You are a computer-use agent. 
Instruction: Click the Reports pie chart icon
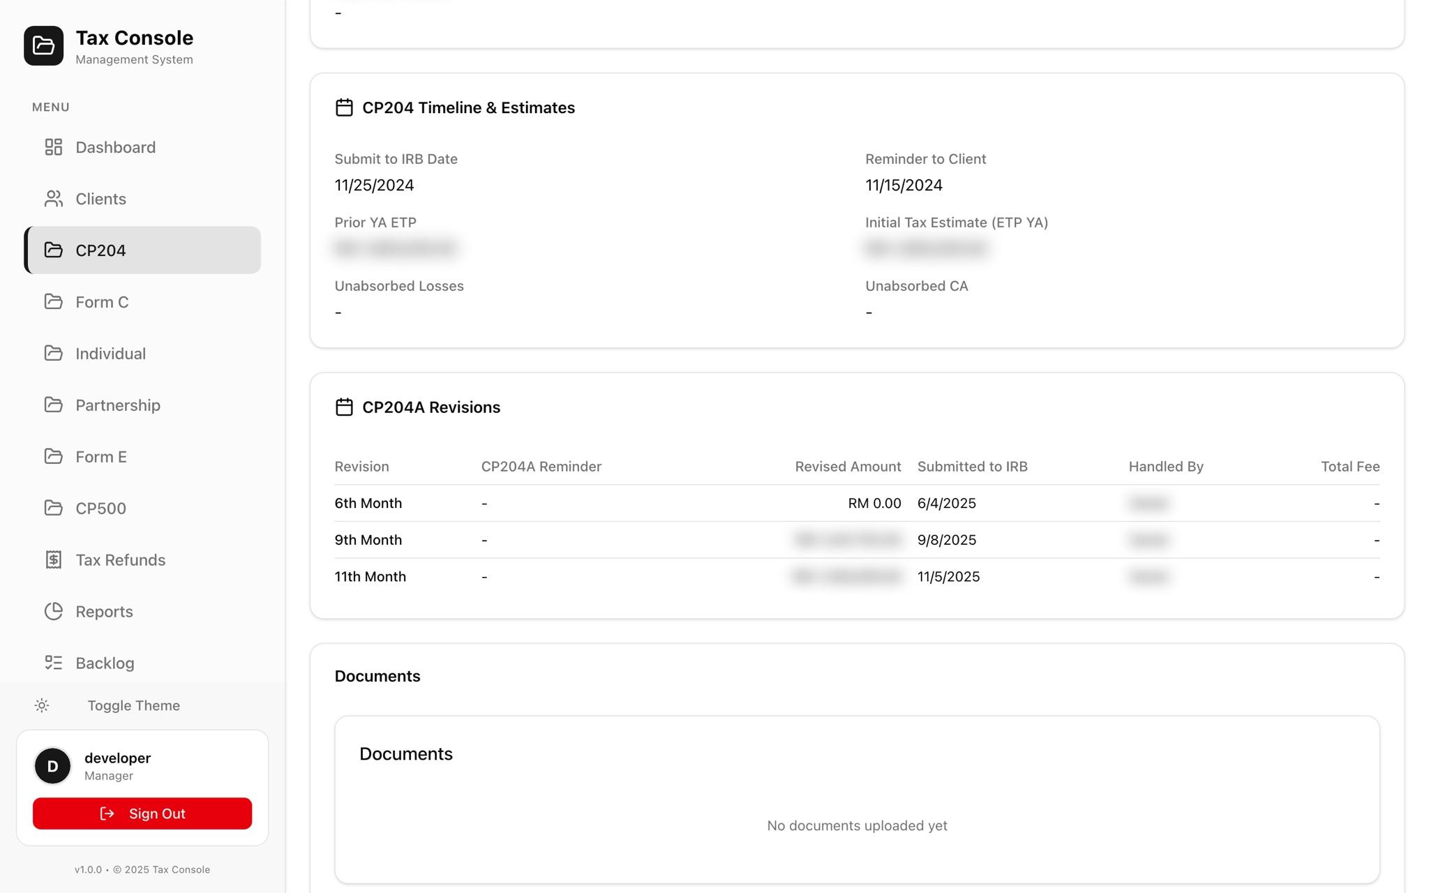54,611
